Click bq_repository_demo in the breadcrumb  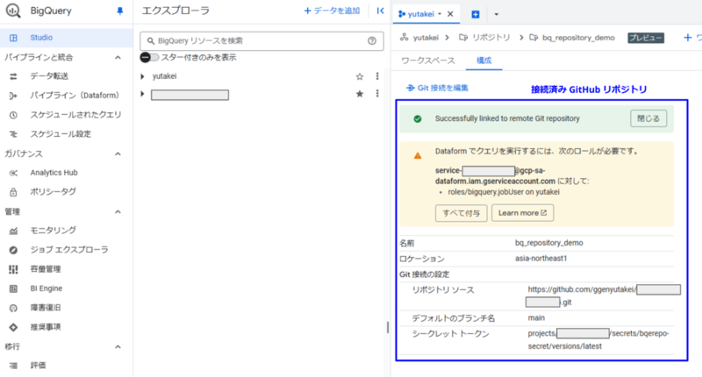[x=578, y=38]
